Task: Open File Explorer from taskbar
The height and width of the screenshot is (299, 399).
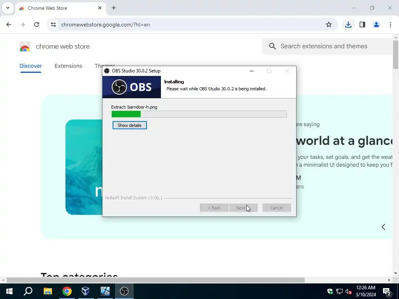Action: point(48,291)
